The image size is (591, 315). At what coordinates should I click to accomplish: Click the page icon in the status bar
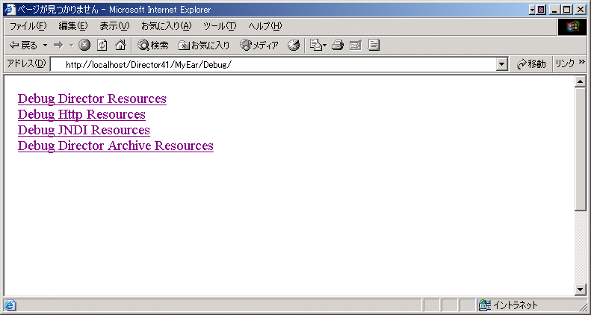(10, 305)
